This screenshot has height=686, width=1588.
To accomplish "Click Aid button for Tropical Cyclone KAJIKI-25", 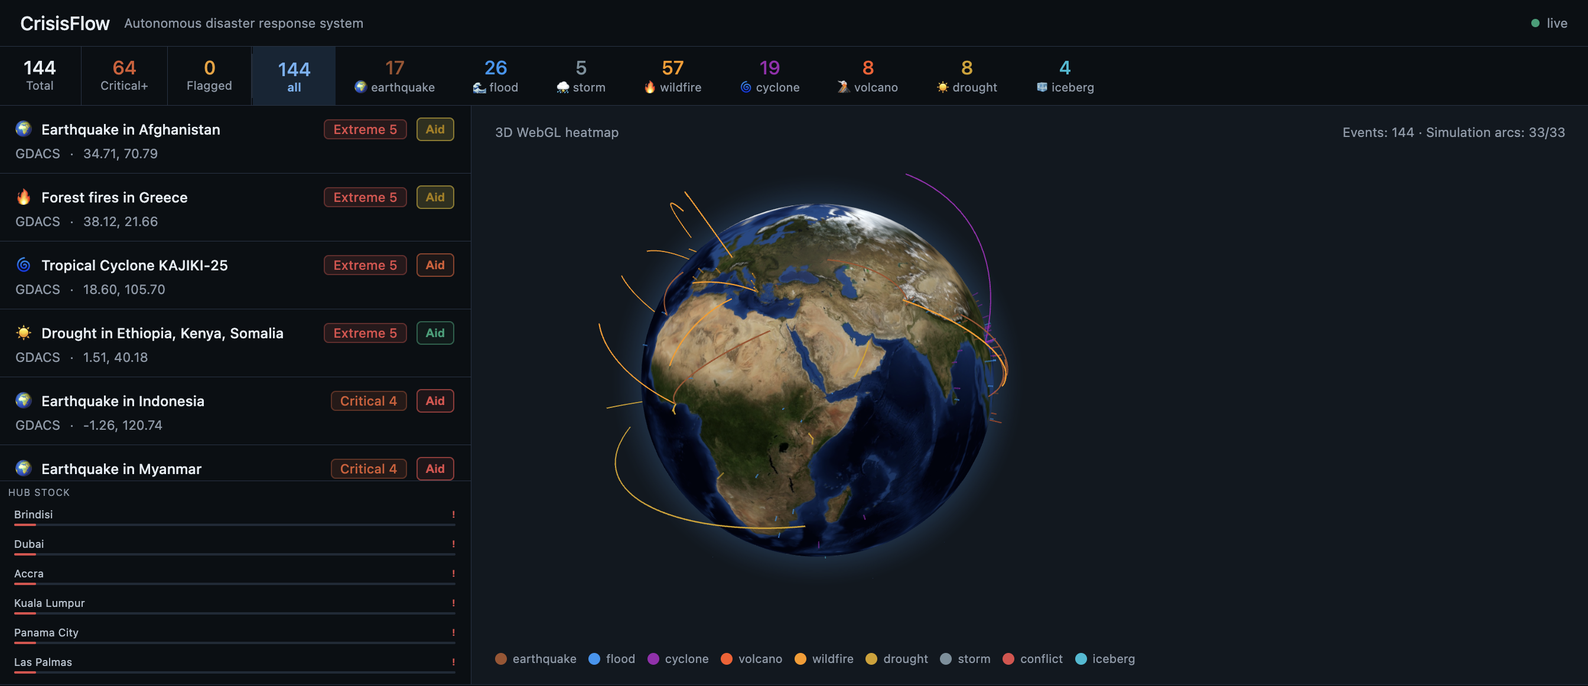I will pyautogui.click(x=435, y=266).
